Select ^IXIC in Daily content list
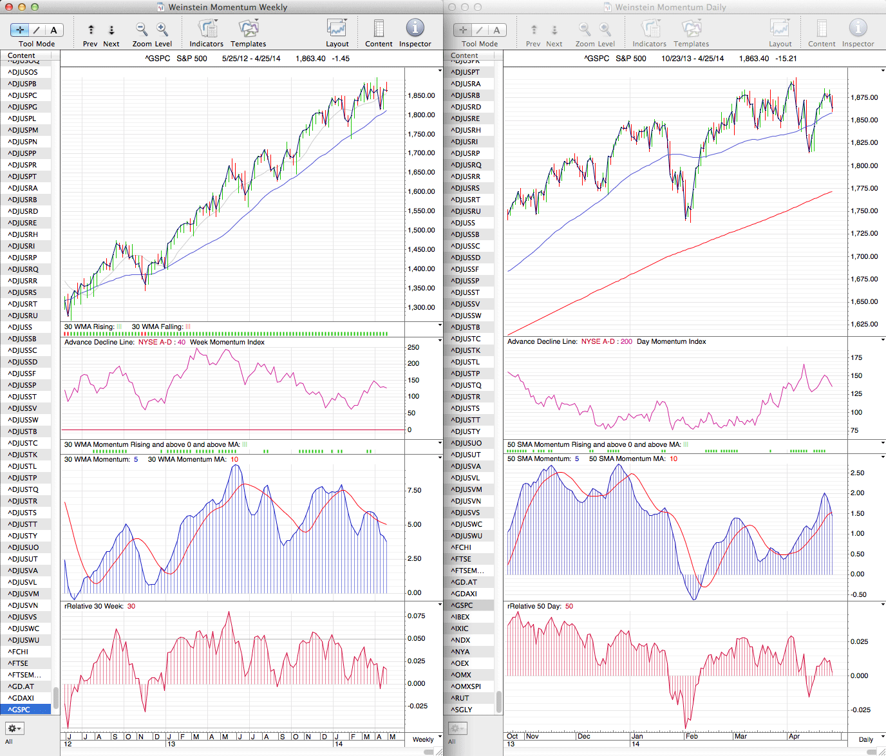Viewport: 886px width, 756px height. [x=469, y=628]
